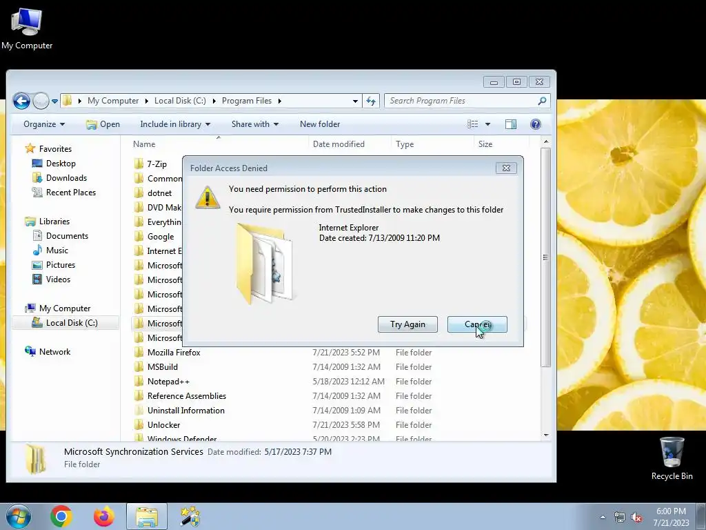Select Downloads under Favorites
706x530 pixels.
coord(59,178)
